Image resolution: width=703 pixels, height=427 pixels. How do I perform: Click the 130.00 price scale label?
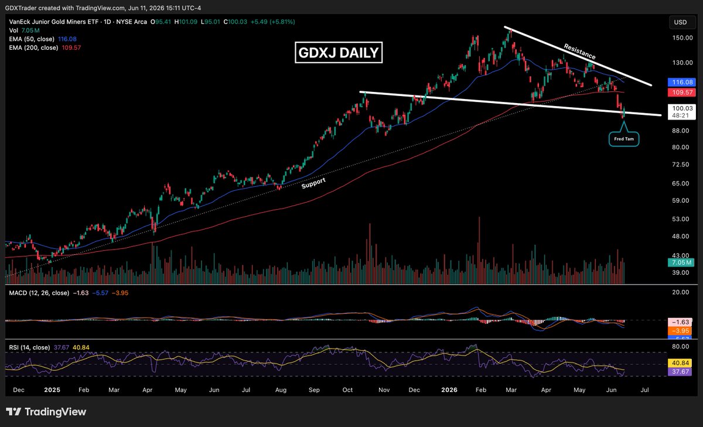coord(681,63)
